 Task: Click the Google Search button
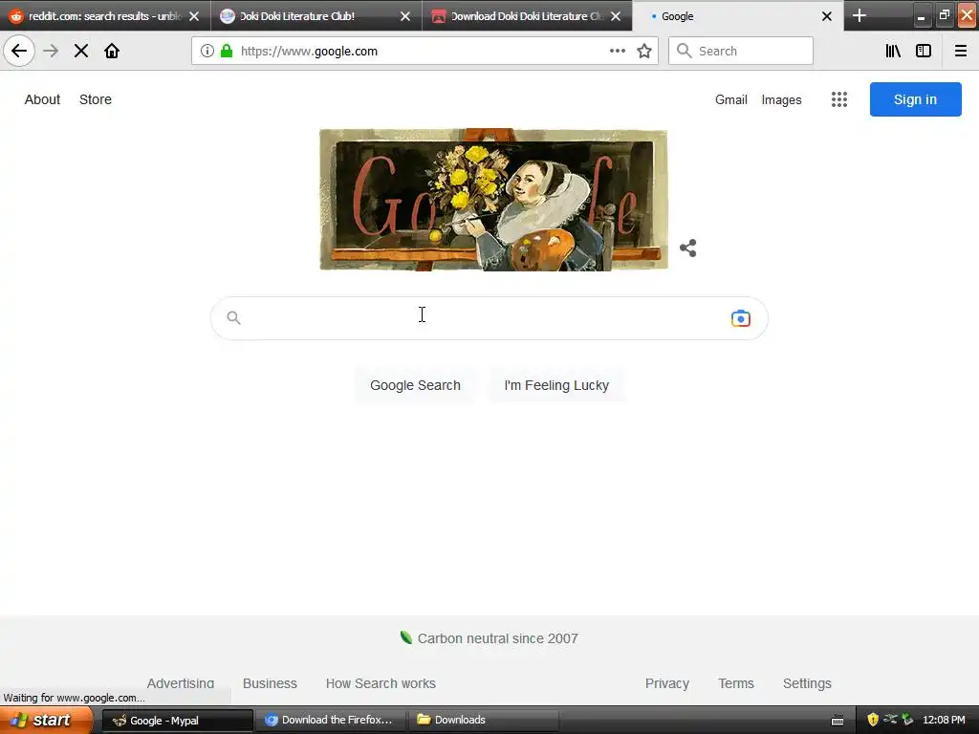tap(415, 385)
